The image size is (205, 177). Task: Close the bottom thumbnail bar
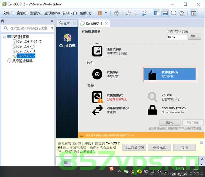pos(201,159)
